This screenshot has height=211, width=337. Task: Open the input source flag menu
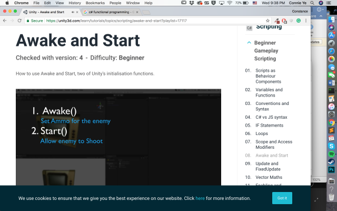click(255, 3)
